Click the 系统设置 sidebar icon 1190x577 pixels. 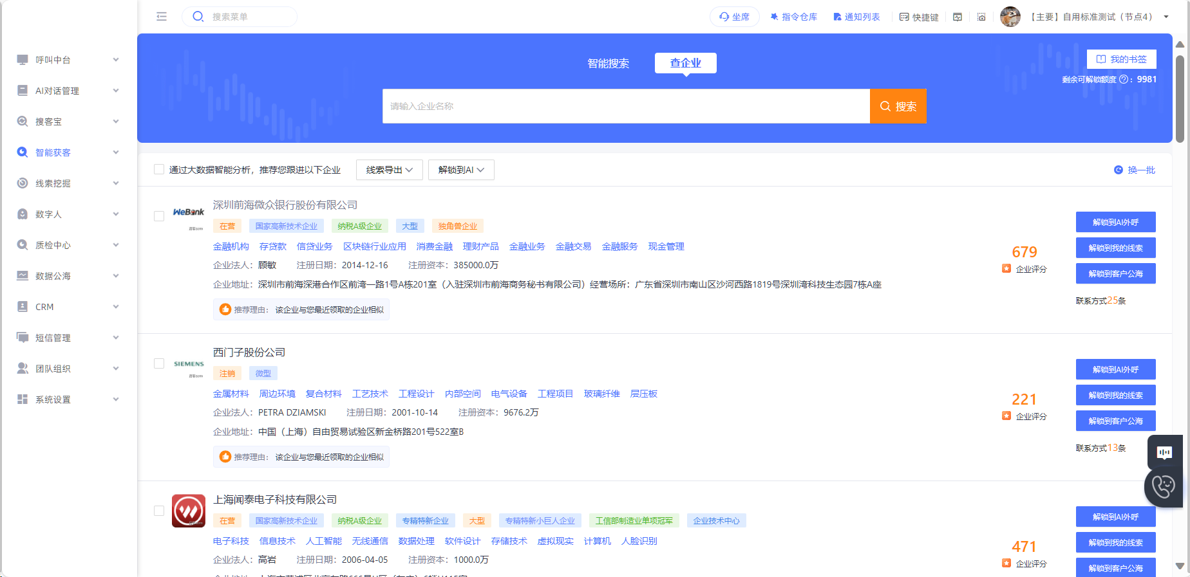coord(23,399)
